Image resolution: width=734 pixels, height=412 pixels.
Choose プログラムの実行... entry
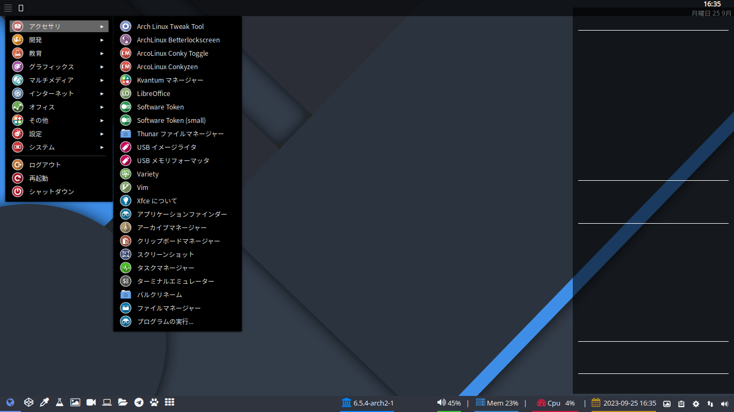(177, 321)
